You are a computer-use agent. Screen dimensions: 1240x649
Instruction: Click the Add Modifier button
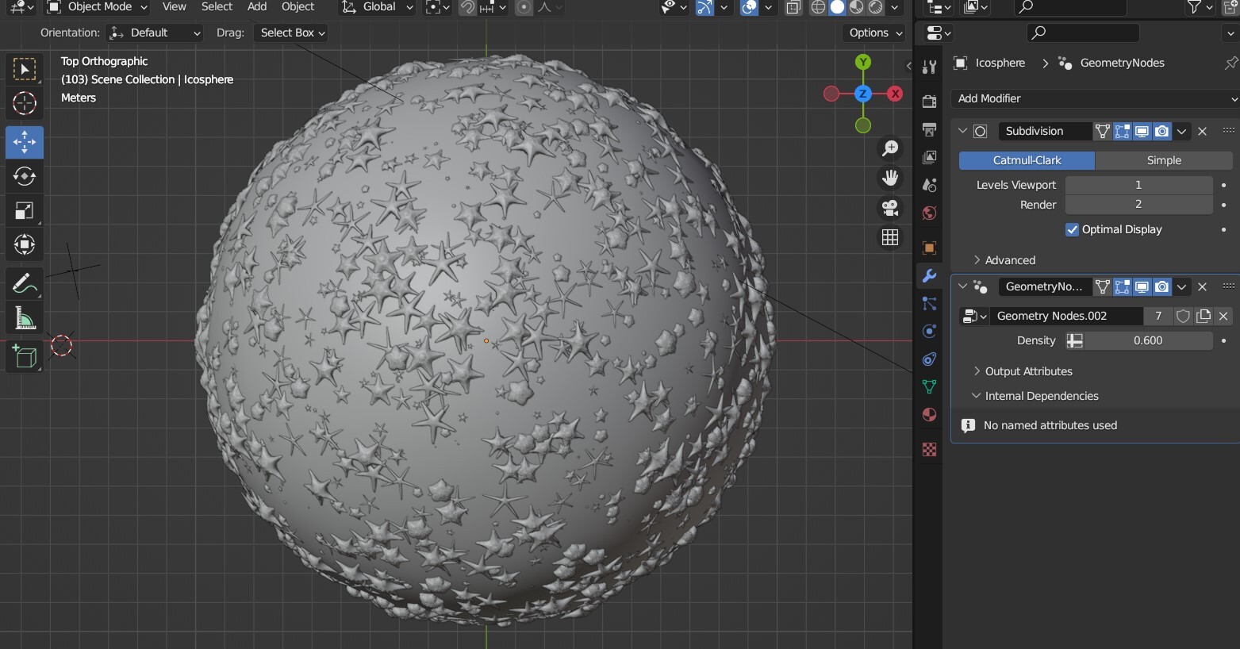point(1093,98)
